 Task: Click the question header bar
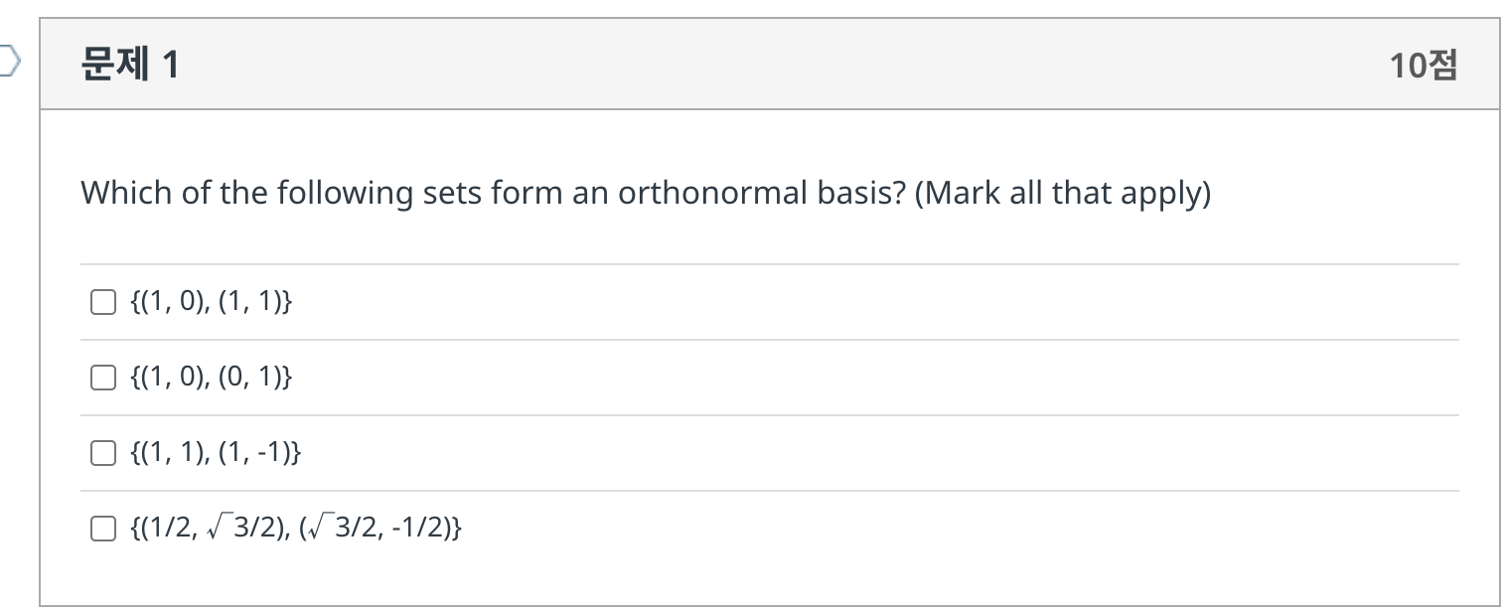[x=755, y=62]
